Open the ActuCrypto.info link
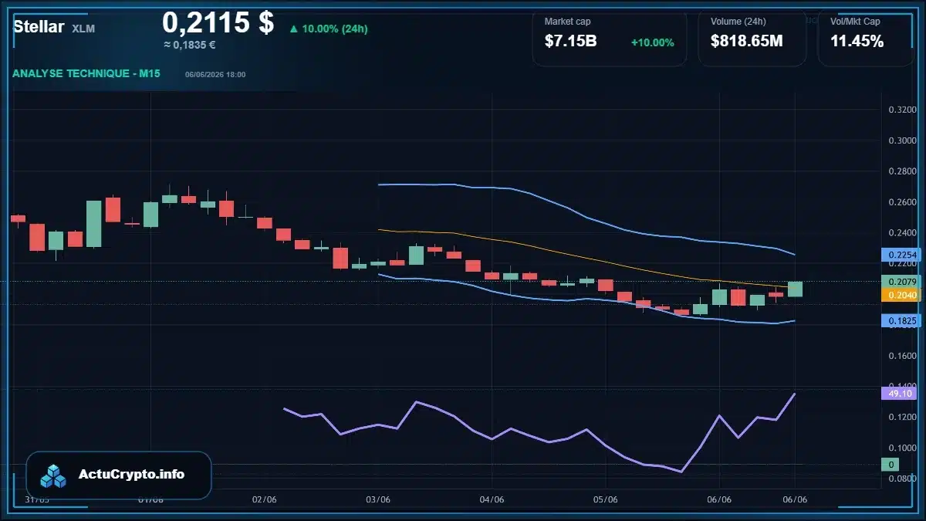 132,475
